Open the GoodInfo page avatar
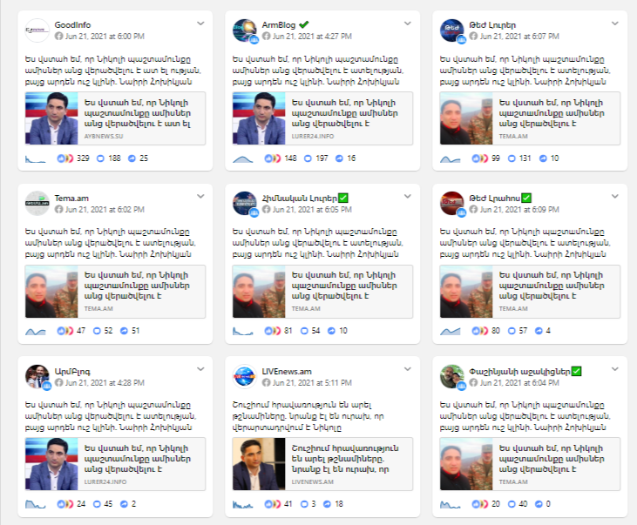Screen dimensions: 637x525 (37, 30)
